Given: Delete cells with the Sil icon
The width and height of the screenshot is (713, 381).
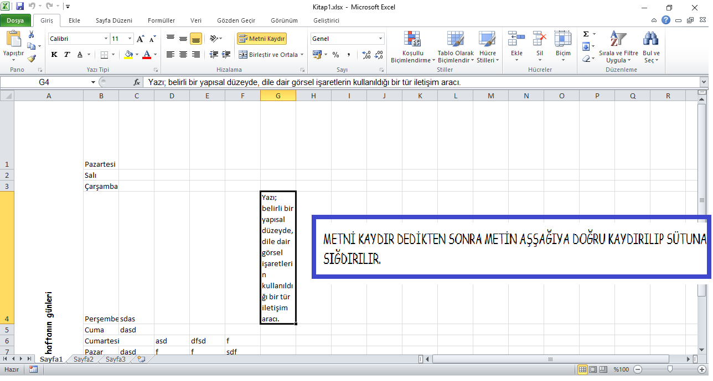Looking at the screenshot, I should click(540, 47).
